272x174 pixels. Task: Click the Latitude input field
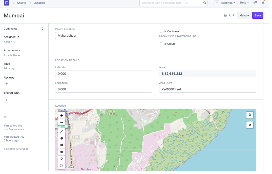coord(104,73)
